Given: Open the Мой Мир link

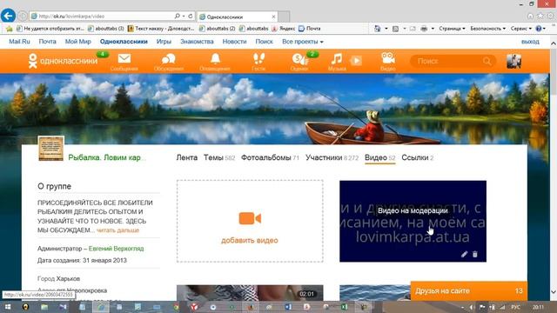Looking at the screenshot, I should tap(77, 42).
